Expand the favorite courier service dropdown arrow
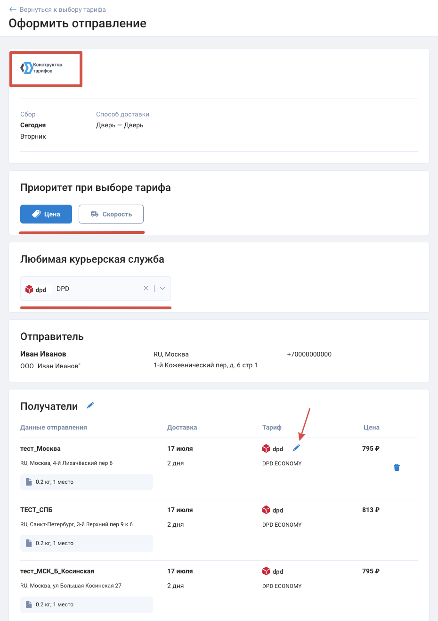 [x=162, y=288]
